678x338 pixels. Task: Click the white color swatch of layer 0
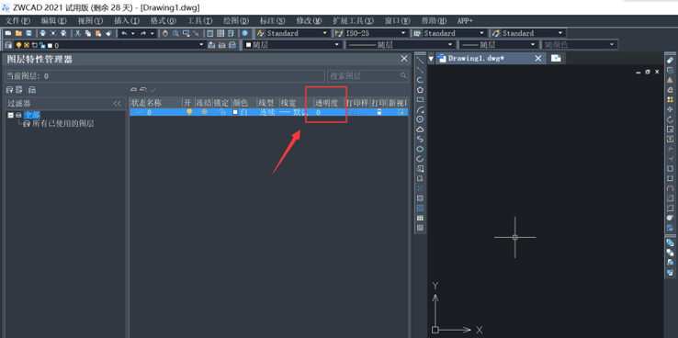coord(235,112)
